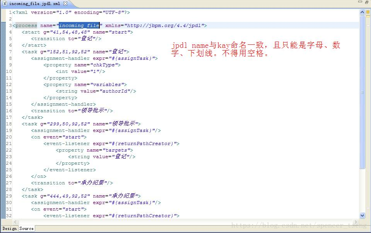
Task: Click the event-listener returnPathCreator on line 21
Action: coord(111,144)
